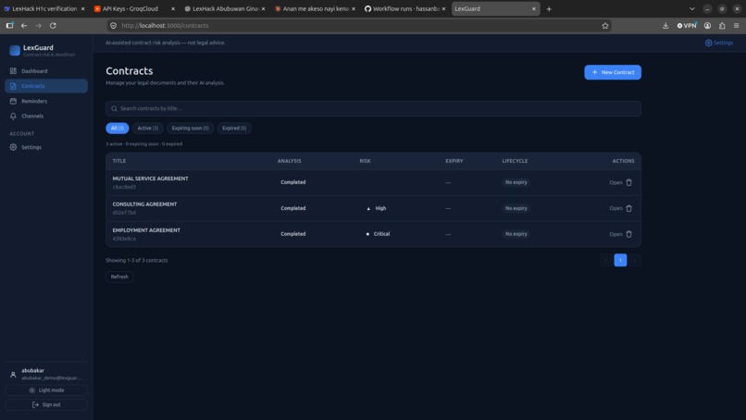This screenshot has height=420, width=746.
Task: Click EMPLOYMENT AGREEMENT title text
Action: 146,230
